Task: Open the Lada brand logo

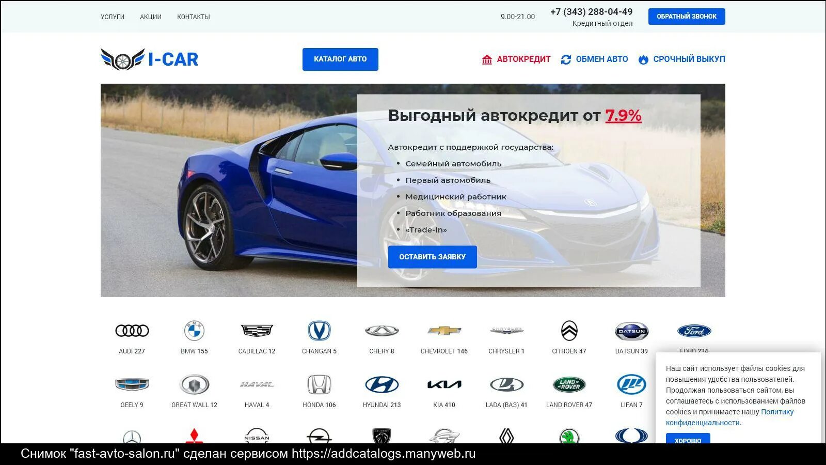Action: coord(506,384)
